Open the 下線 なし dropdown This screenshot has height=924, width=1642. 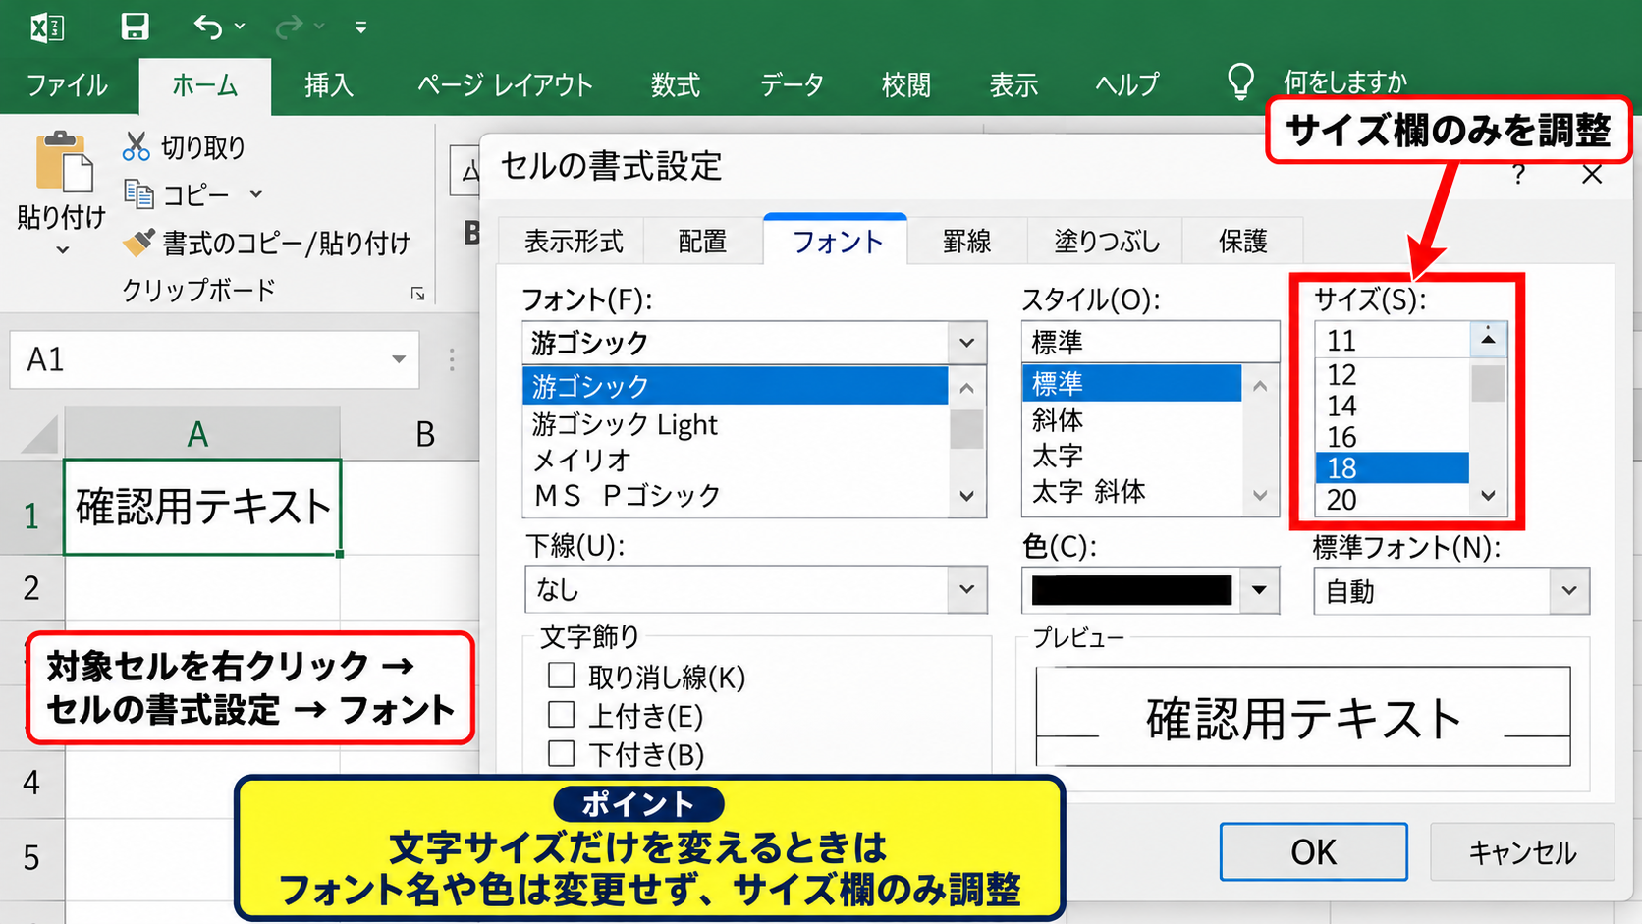point(966,589)
